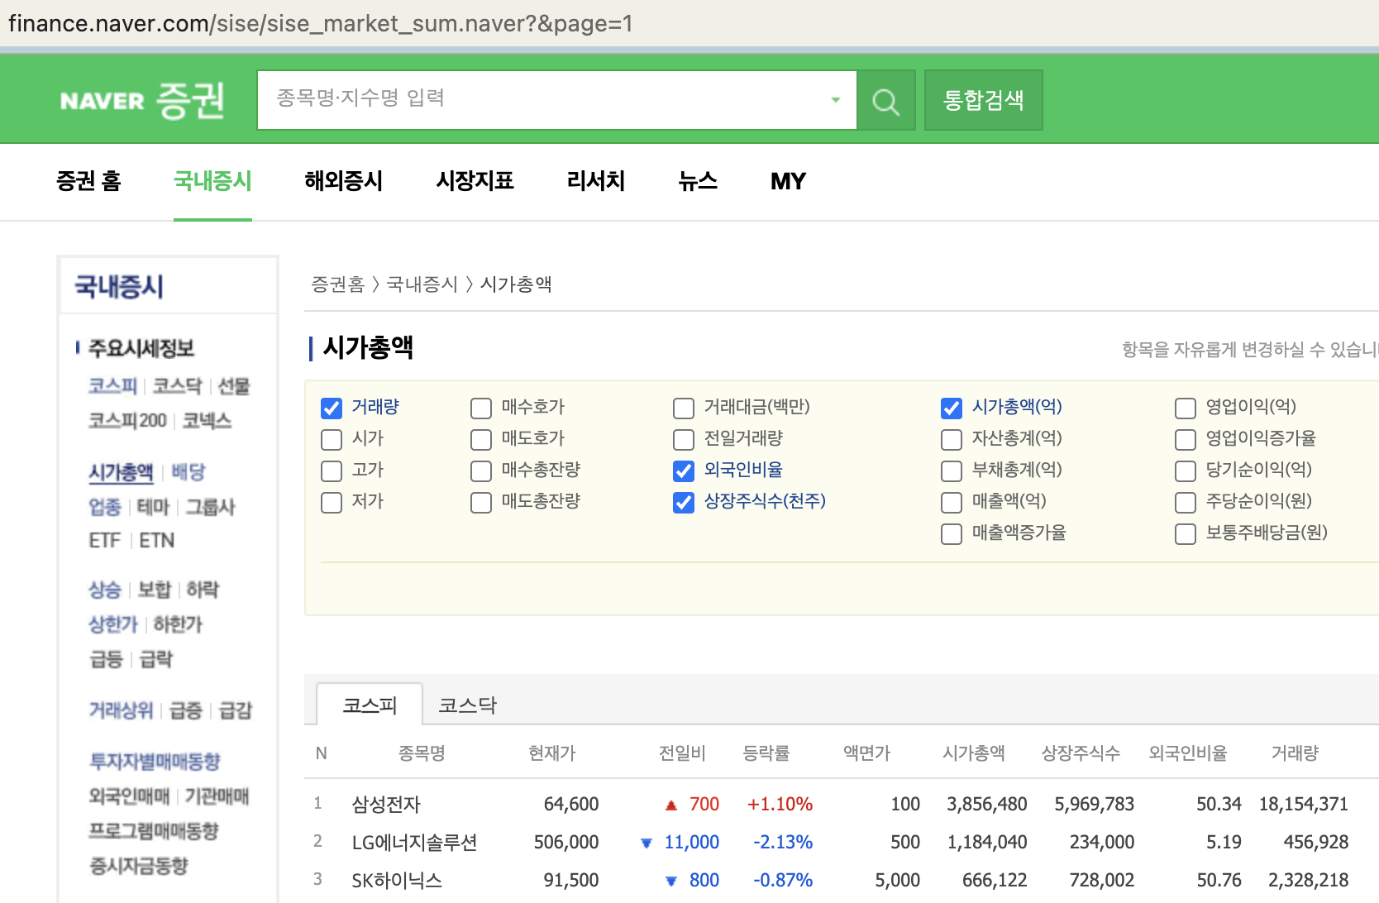Open sidebar 코넥스 link
This screenshot has width=1379, height=903.
(207, 421)
